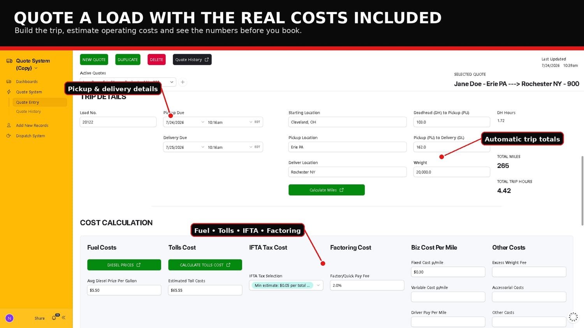Collapse sidebar with double chevron icon
584x328 pixels.
pyautogui.click(x=63, y=318)
